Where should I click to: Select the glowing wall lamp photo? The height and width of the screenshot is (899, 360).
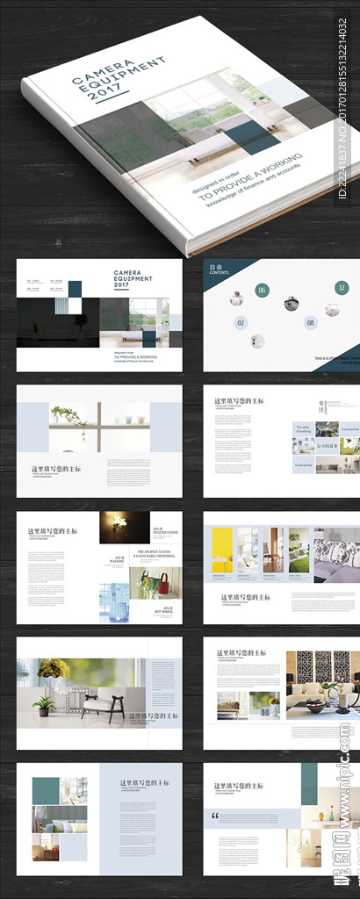pyautogui.click(x=117, y=528)
